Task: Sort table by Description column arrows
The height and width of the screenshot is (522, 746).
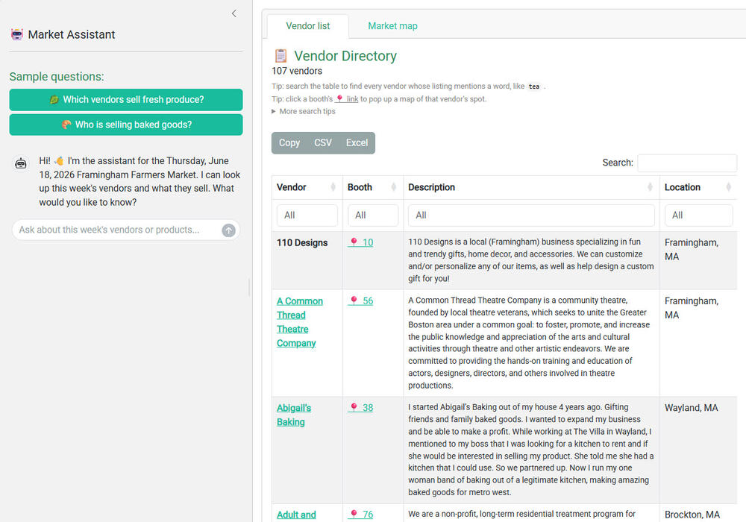Action: pos(650,187)
